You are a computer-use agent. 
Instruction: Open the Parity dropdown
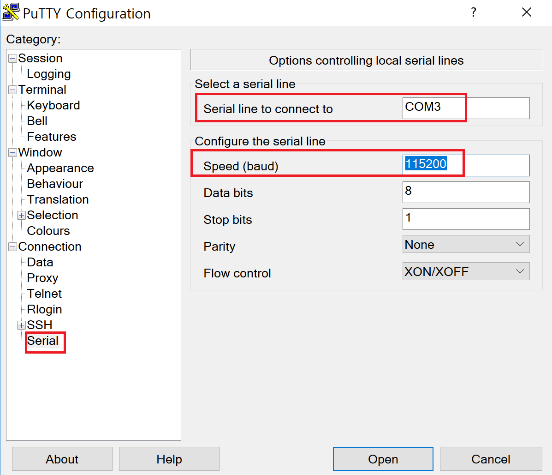pos(466,244)
